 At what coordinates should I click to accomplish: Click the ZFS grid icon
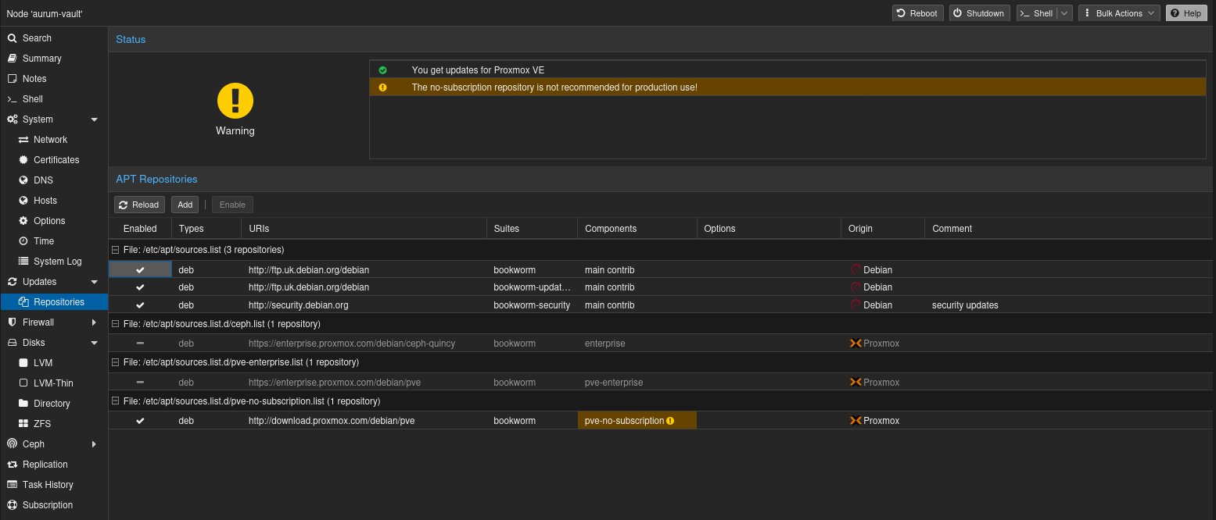pyautogui.click(x=23, y=424)
